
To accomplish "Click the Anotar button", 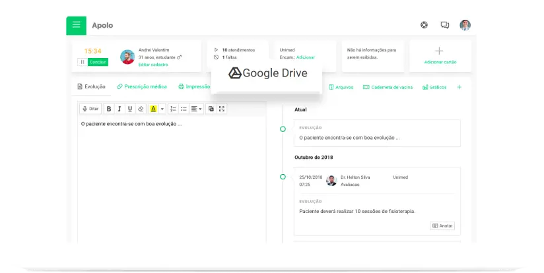I will 442,226.
